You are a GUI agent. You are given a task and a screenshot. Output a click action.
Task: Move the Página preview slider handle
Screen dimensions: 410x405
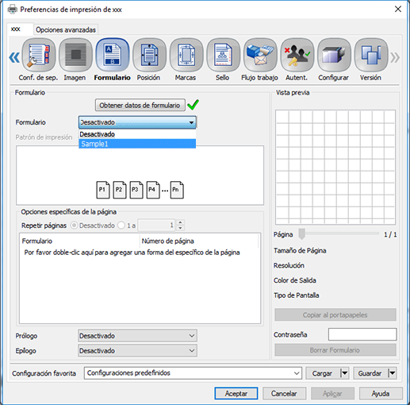click(x=301, y=234)
